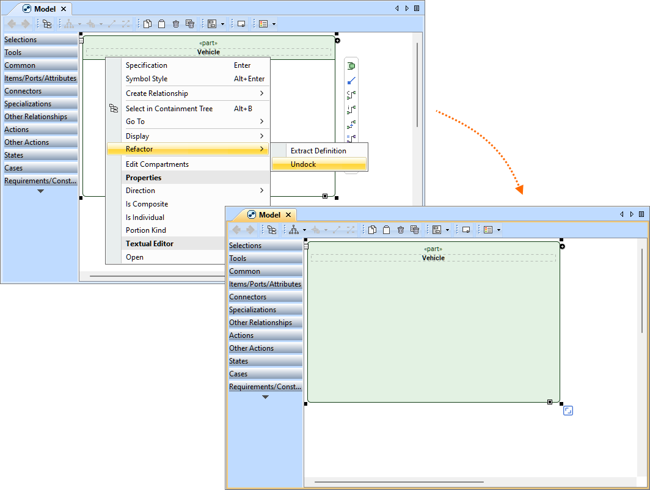Screen dimensions: 650x490
Task: Click the paste clipboard icon in upper-left toolbar
Action: point(161,24)
